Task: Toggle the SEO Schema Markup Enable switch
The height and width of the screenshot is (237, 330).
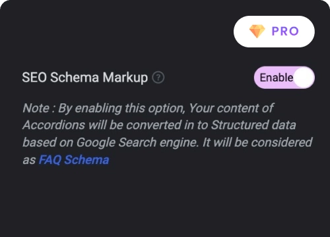Action: pos(284,78)
